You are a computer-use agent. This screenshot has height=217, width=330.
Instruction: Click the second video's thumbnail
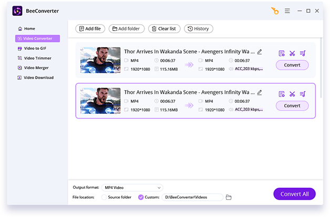pyautogui.click(x=100, y=101)
